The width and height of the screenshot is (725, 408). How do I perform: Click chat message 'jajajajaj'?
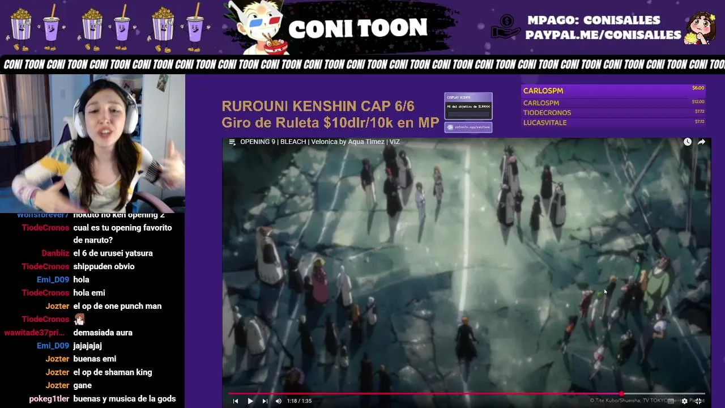[x=87, y=346]
